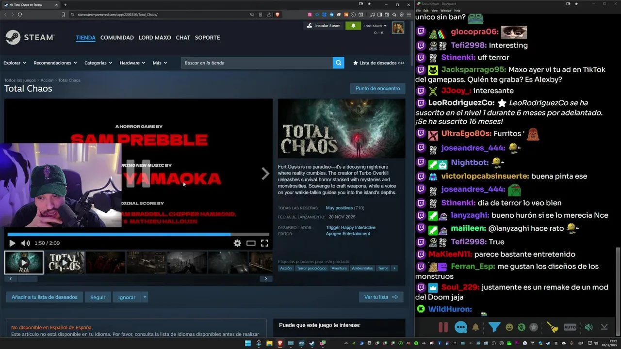Open the Lord Maxo account dropdown
This screenshot has height=349, width=621.
click(x=375, y=26)
